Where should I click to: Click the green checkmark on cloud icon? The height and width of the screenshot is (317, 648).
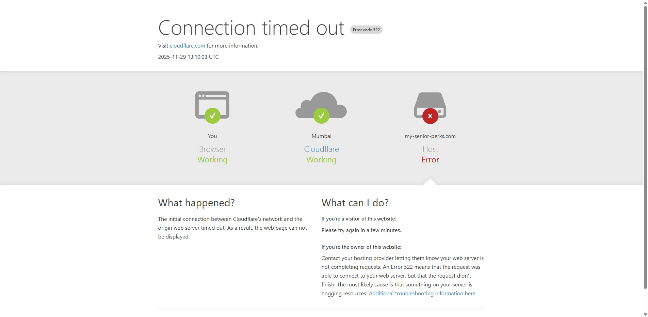point(321,116)
